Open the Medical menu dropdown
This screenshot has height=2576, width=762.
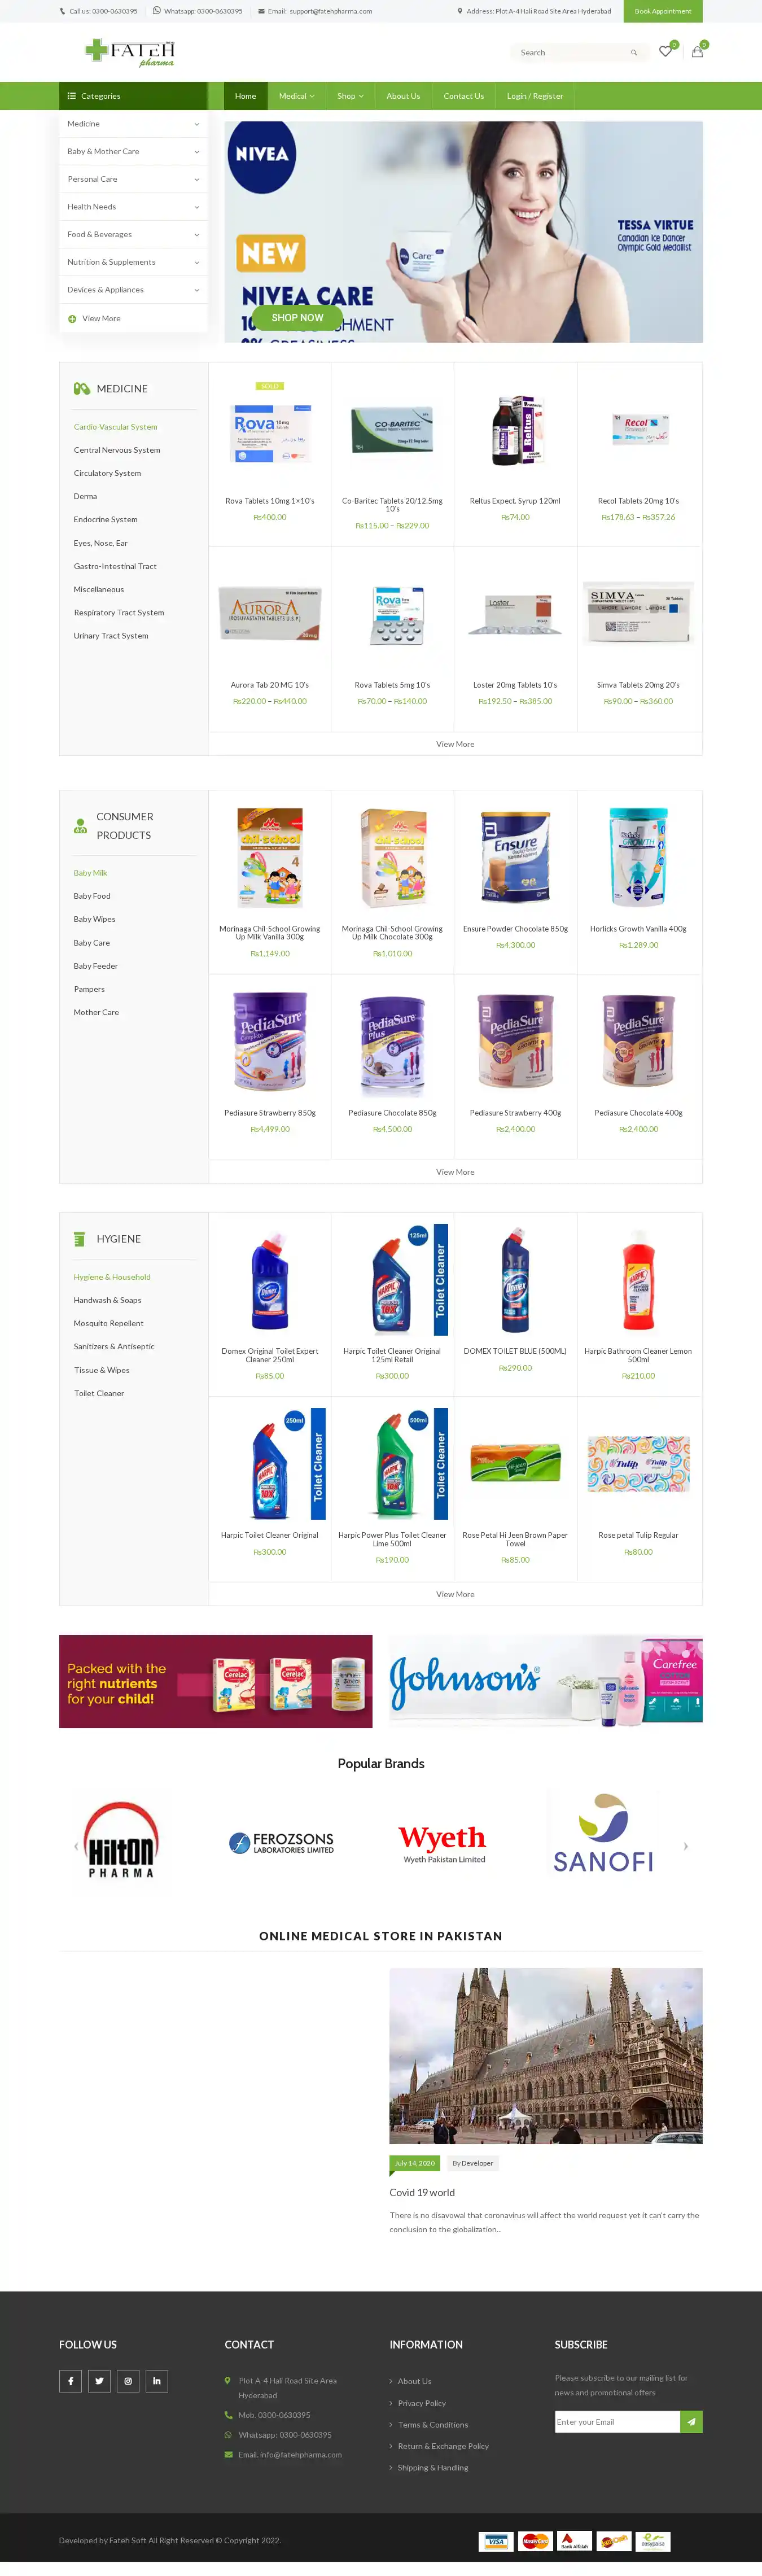click(296, 96)
